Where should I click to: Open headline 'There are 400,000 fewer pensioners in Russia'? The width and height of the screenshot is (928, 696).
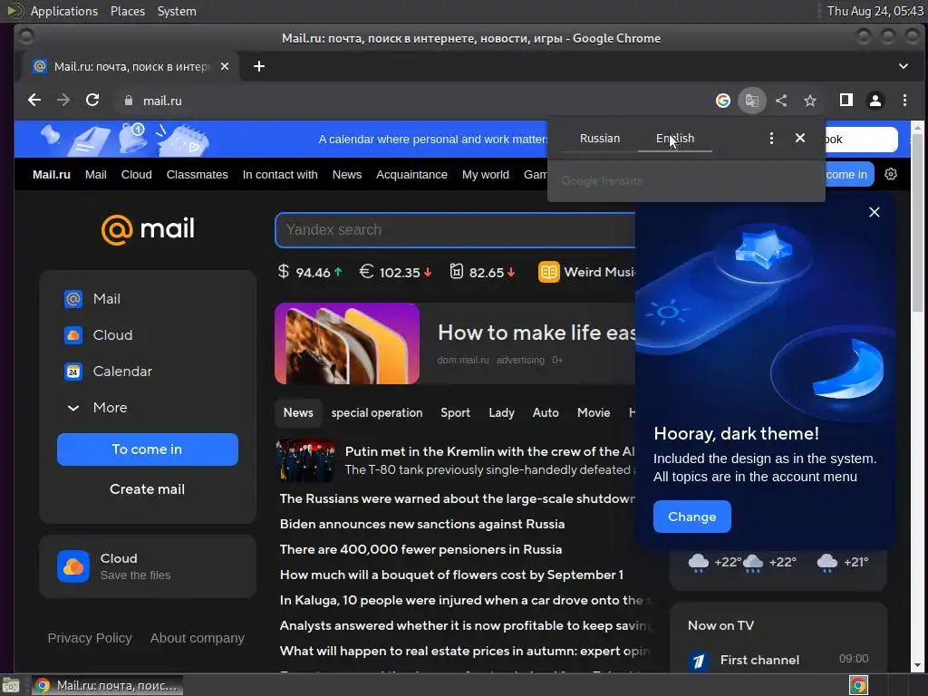(420, 549)
